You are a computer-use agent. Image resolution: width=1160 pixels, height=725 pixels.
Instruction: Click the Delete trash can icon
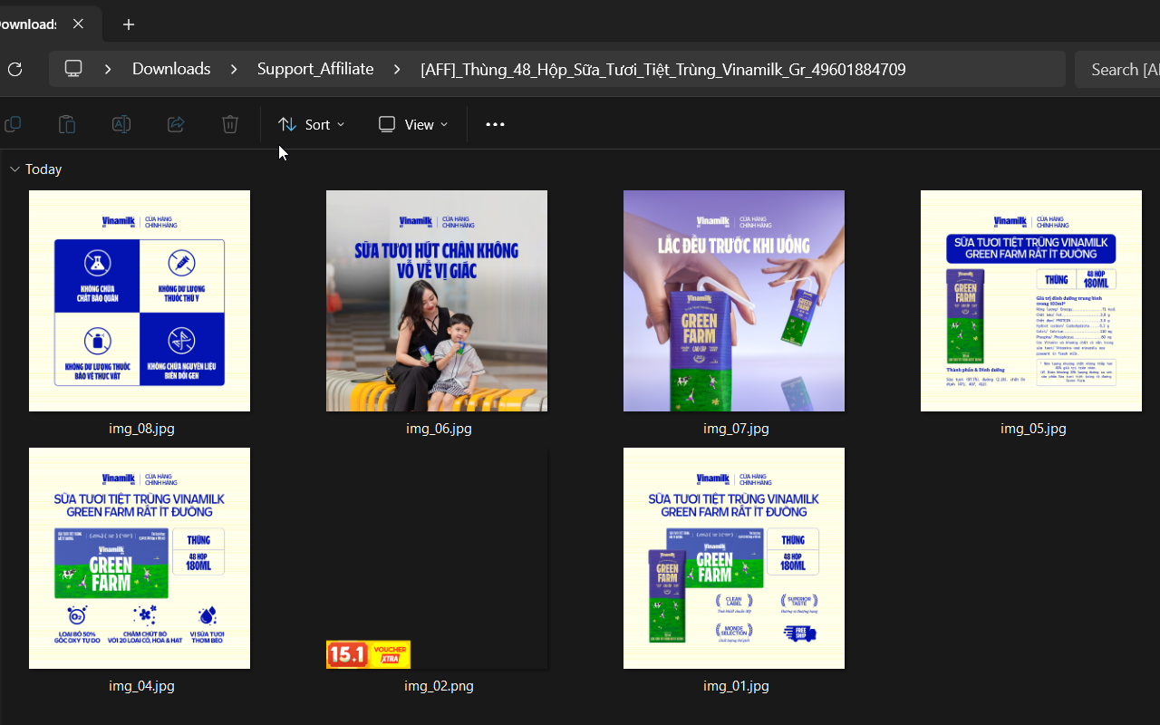(230, 124)
